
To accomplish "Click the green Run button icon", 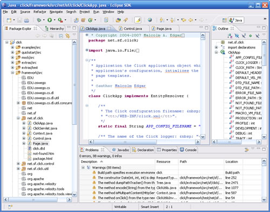I will click(x=50, y=20).
